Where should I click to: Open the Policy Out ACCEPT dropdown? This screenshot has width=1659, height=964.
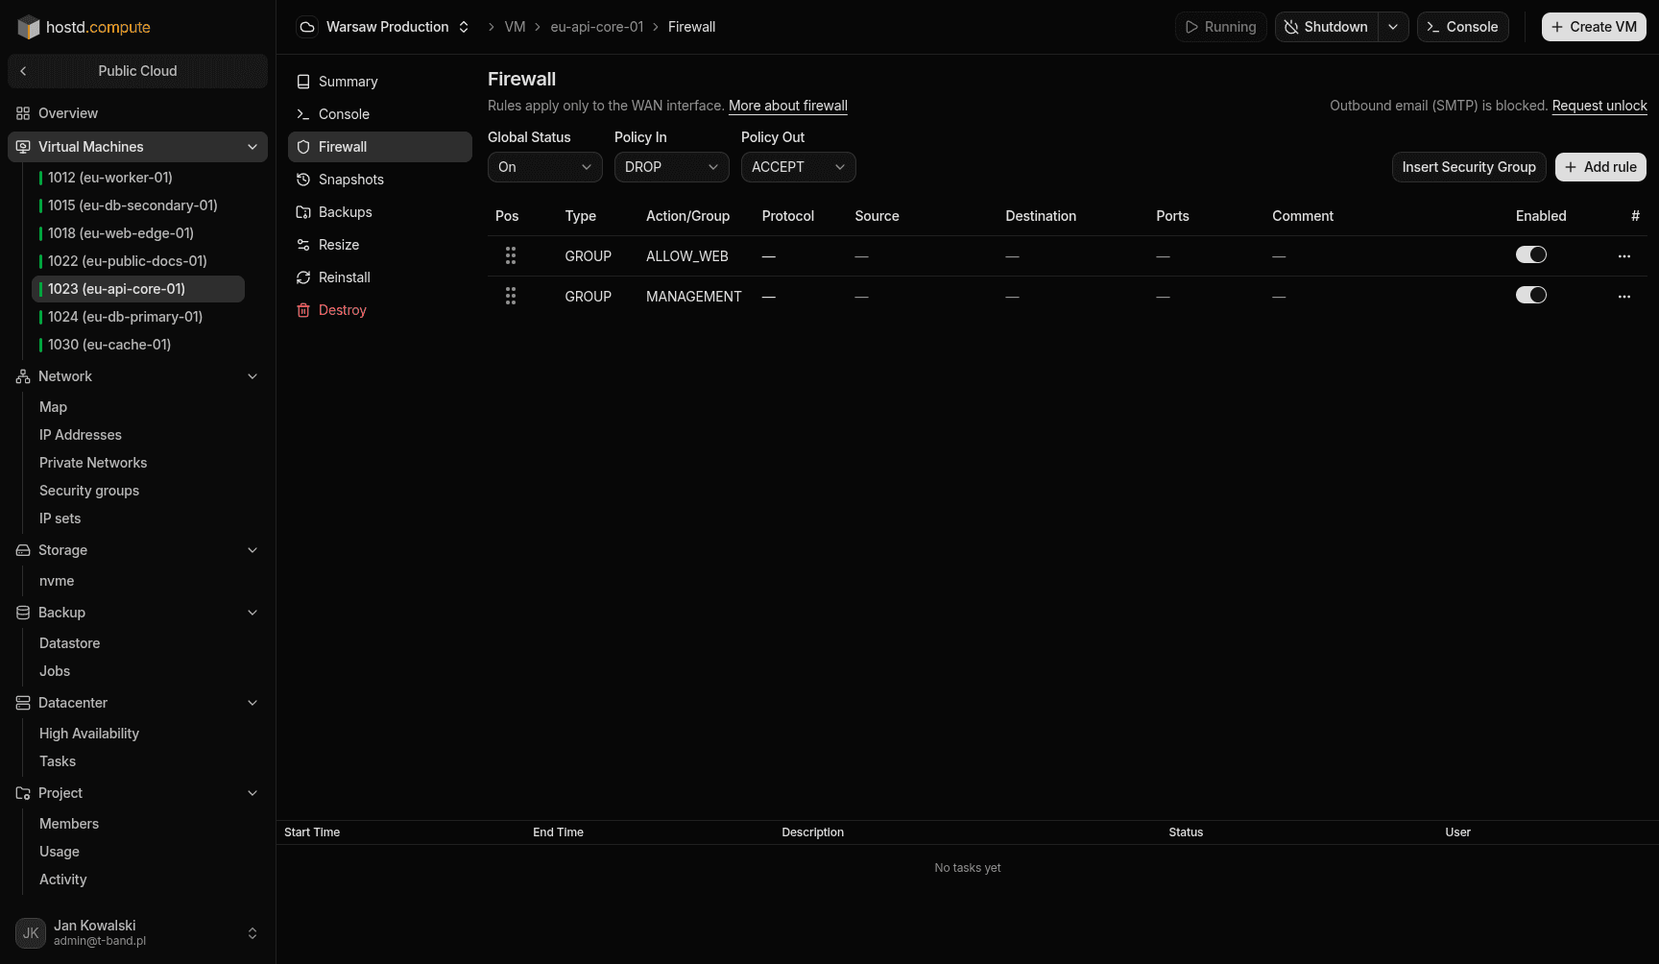point(799,167)
